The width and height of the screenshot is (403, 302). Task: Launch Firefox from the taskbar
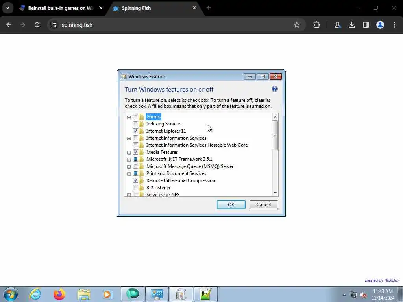pyautogui.click(x=59, y=294)
